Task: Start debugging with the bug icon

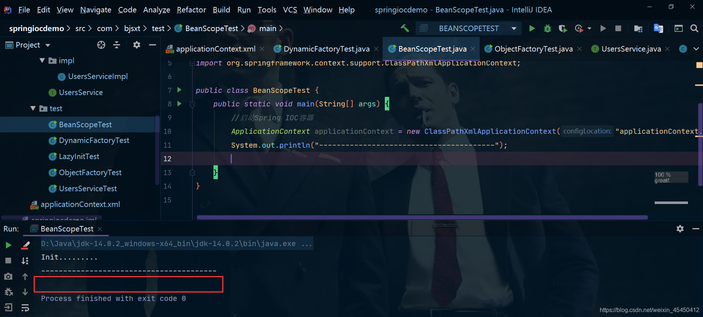Action: point(547,28)
